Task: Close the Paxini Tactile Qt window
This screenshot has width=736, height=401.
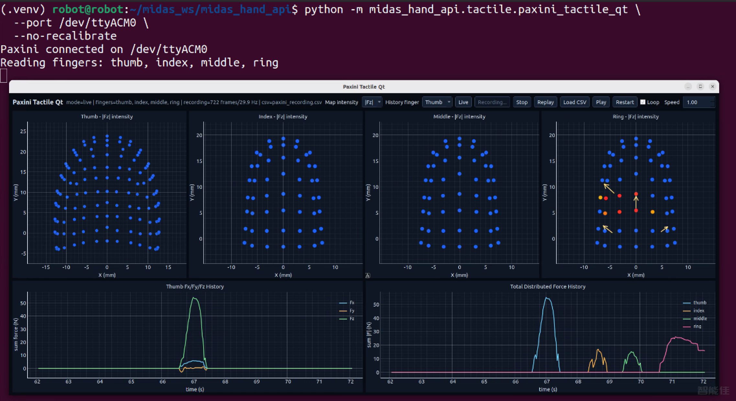Action: (712, 86)
